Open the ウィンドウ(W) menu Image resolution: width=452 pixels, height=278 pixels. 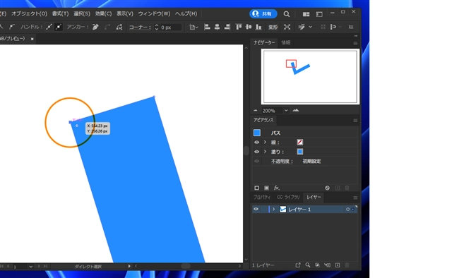point(154,13)
